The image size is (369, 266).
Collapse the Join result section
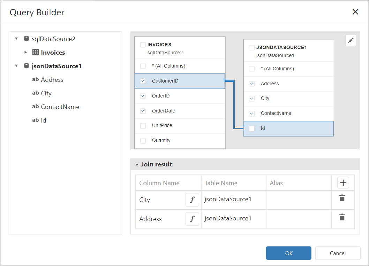coord(137,165)
